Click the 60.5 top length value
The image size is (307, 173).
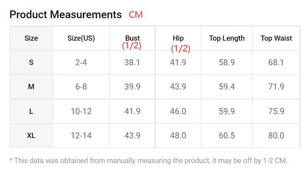click(227, 135)
